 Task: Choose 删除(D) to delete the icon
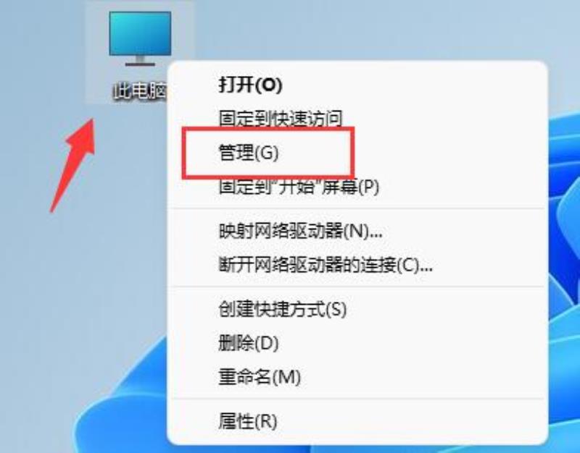pyautogui.click(x=248, y=343)
